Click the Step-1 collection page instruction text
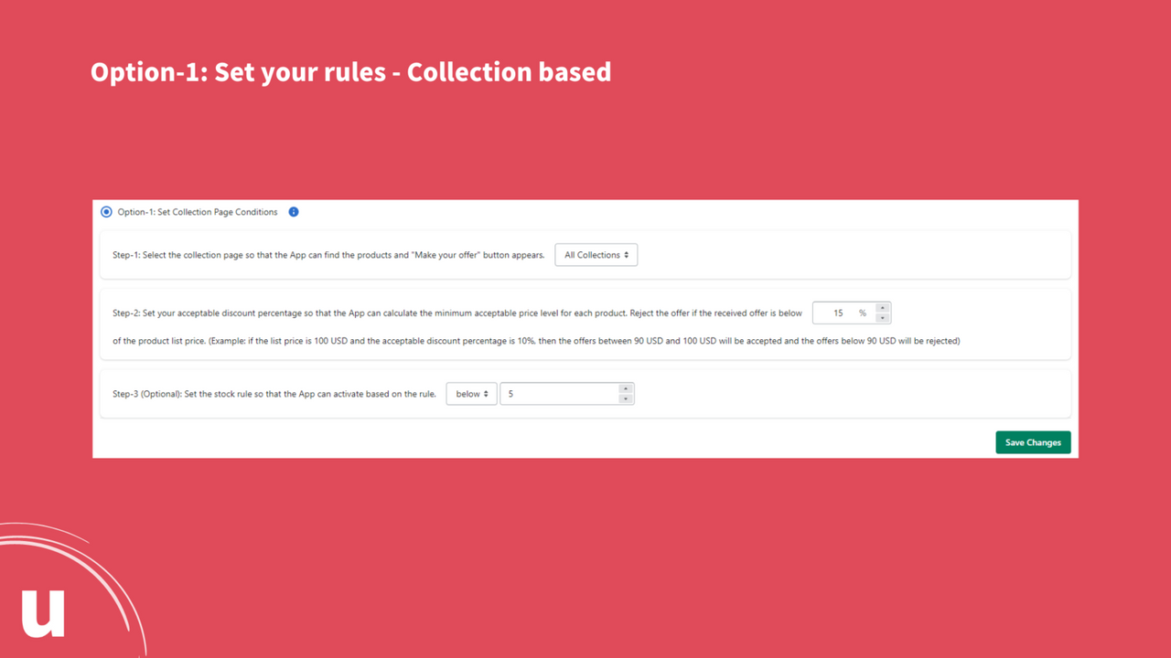 [328, 255]
